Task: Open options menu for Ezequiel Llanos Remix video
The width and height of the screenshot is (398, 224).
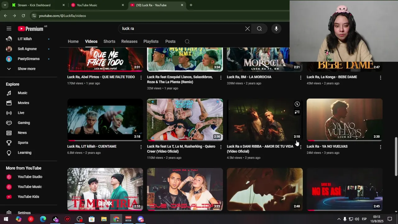Action: coord(221,77)
